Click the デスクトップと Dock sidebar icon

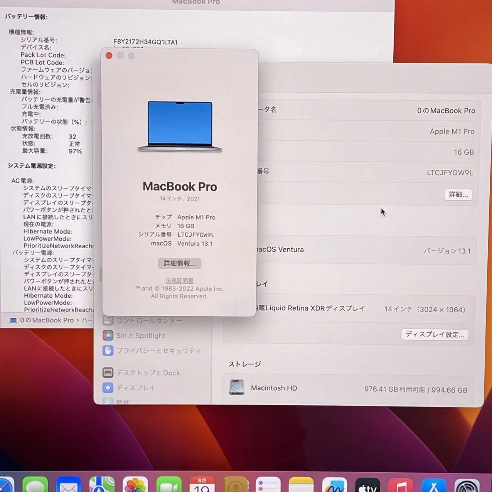pos(108,373)
